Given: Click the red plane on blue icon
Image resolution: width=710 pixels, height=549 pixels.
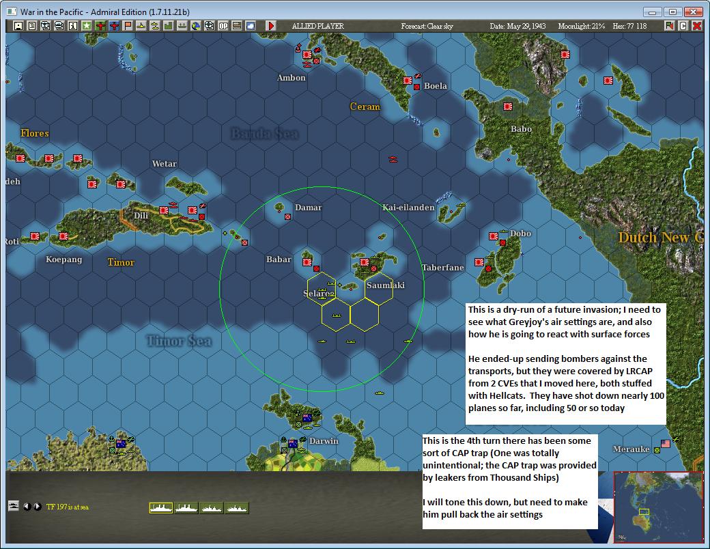Looking at the screenshot, I should [x=113, y=26].
